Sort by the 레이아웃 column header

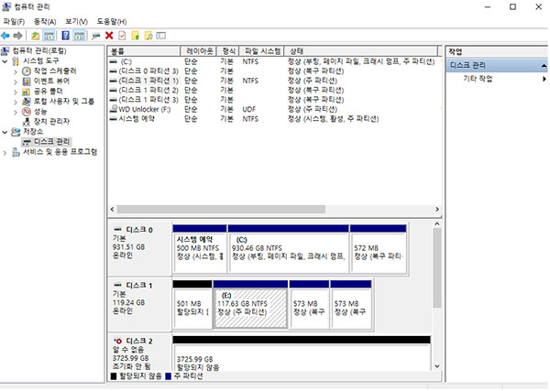[199, 51]
